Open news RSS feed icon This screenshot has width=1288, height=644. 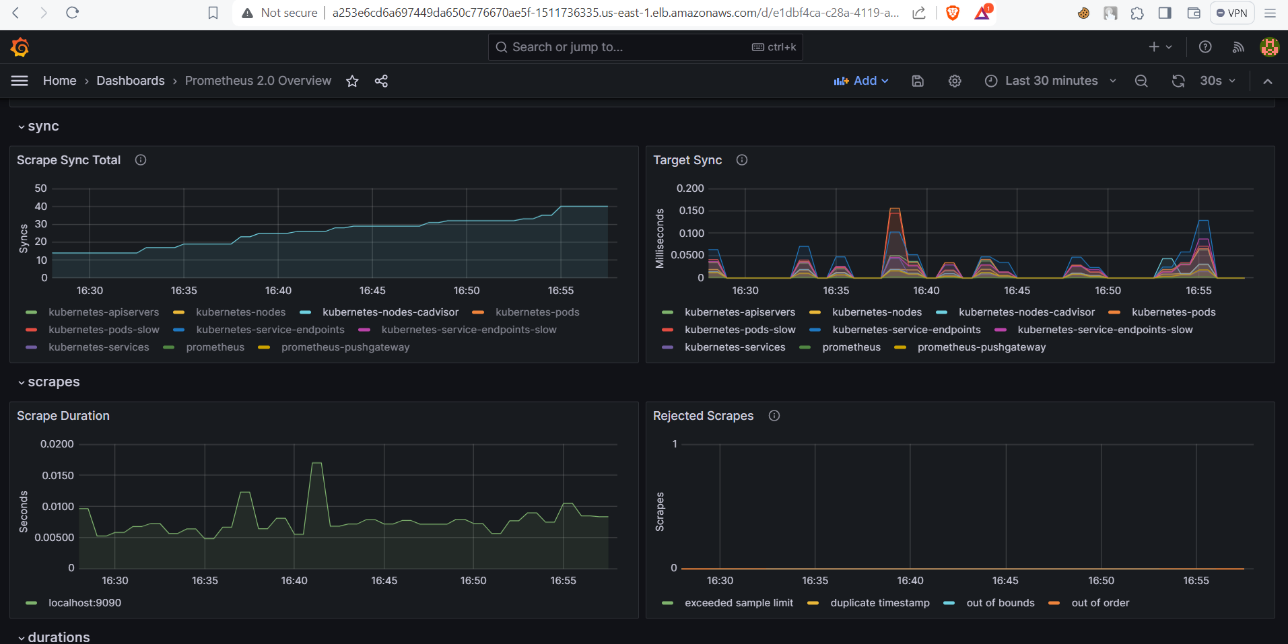[1238, 46]
